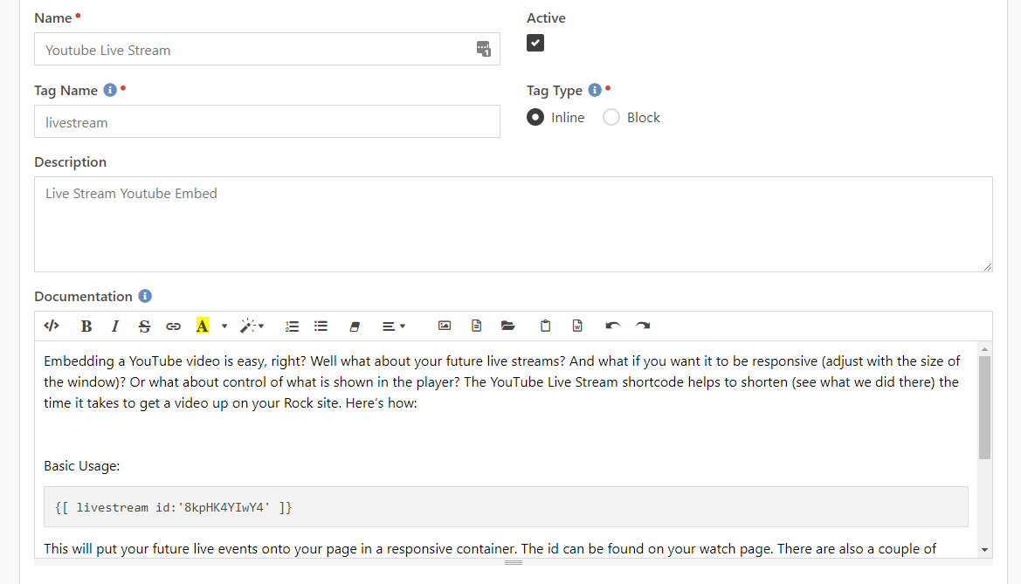
Task: Apply yellow highlight text color
Action: click(x=203, y=326)
